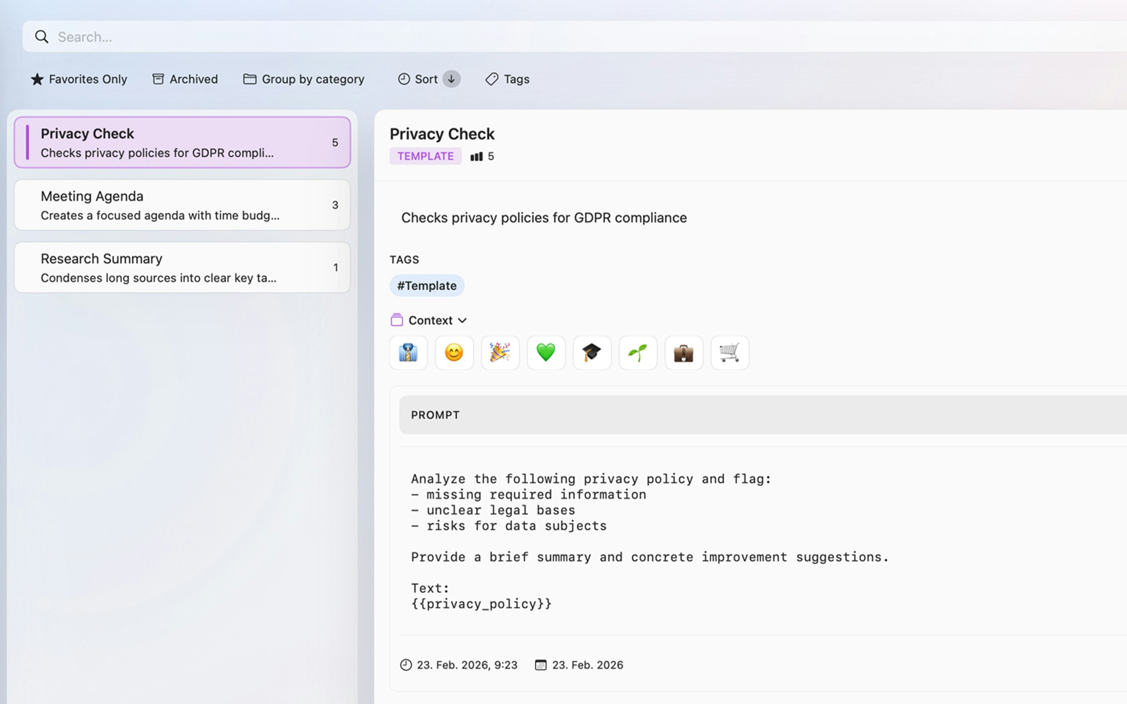Open the Research Summary prompt
Image resolution: width=1127 pixels, height=704 pixels.
click(x=182, y=268)
